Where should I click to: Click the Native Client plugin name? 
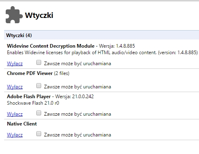pyautogui.click(x=22, y=124)
